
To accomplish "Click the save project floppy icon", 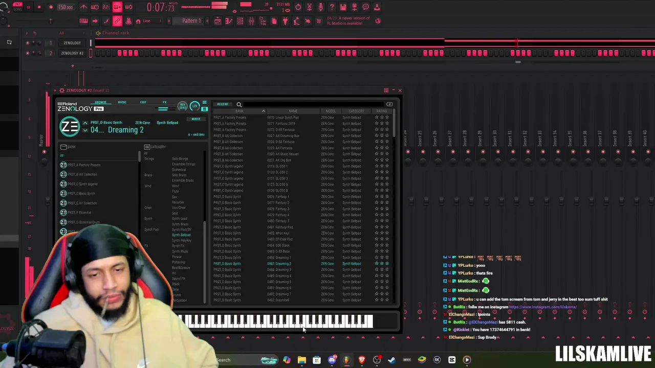I will pos(343,7).
